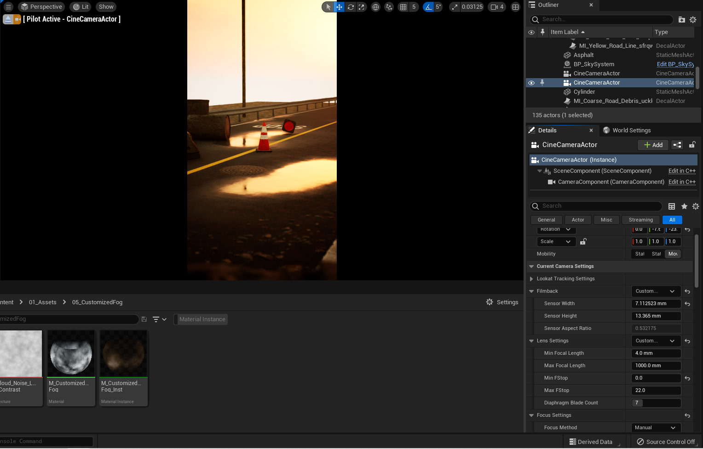Image resolution: width=703 pixels, height=449 pixels.
Task: Select CameraComponent in component tree
Action: click(611, 182)
